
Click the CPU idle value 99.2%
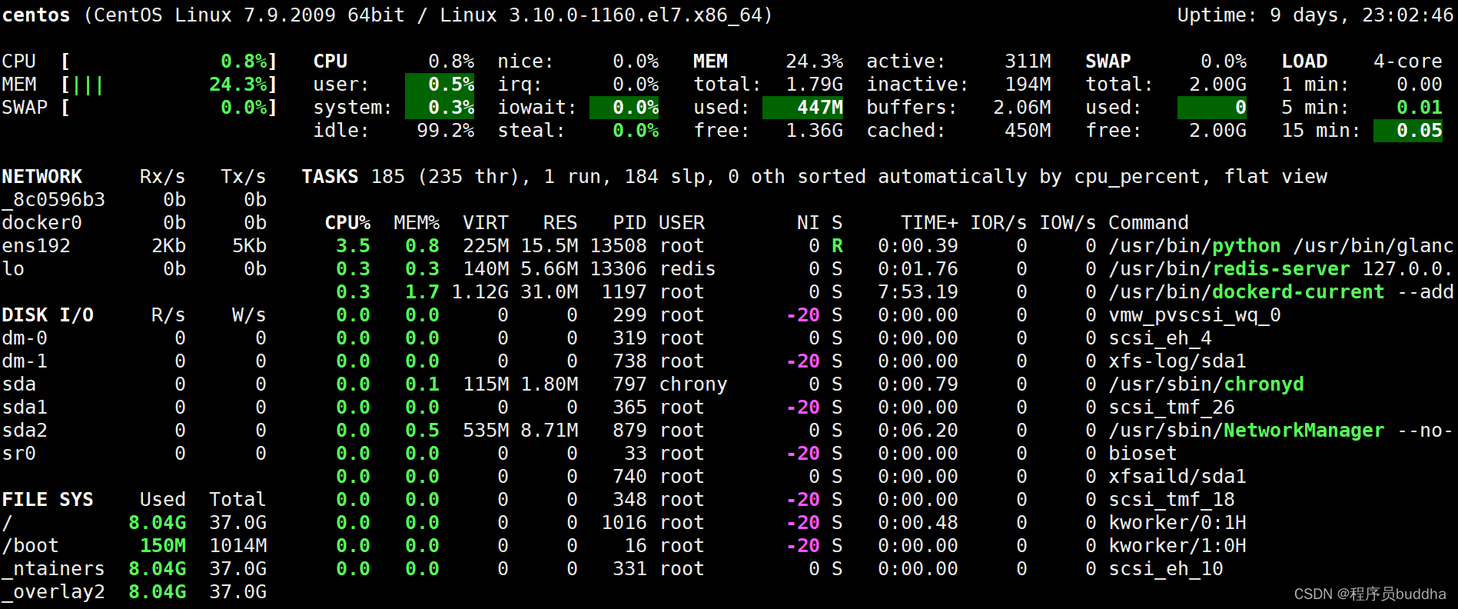(445, 131)
